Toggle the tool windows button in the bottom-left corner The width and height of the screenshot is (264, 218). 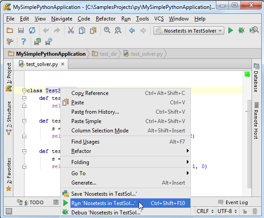9,211
